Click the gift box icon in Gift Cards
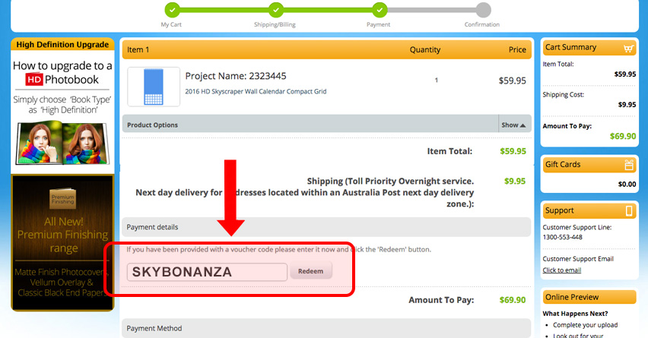 [x=628, y=165]
